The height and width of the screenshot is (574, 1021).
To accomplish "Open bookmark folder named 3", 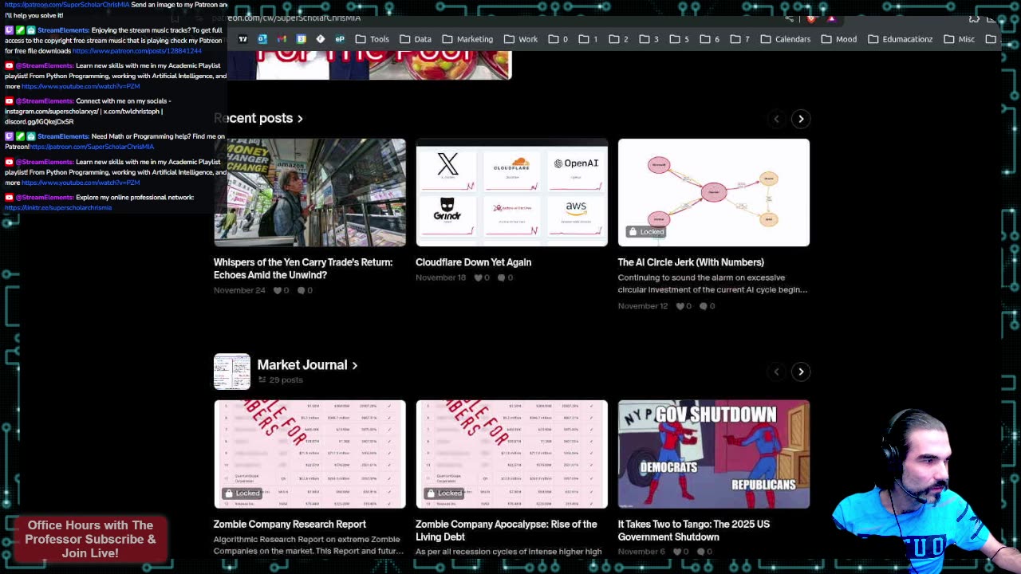I will coord(648,39).
